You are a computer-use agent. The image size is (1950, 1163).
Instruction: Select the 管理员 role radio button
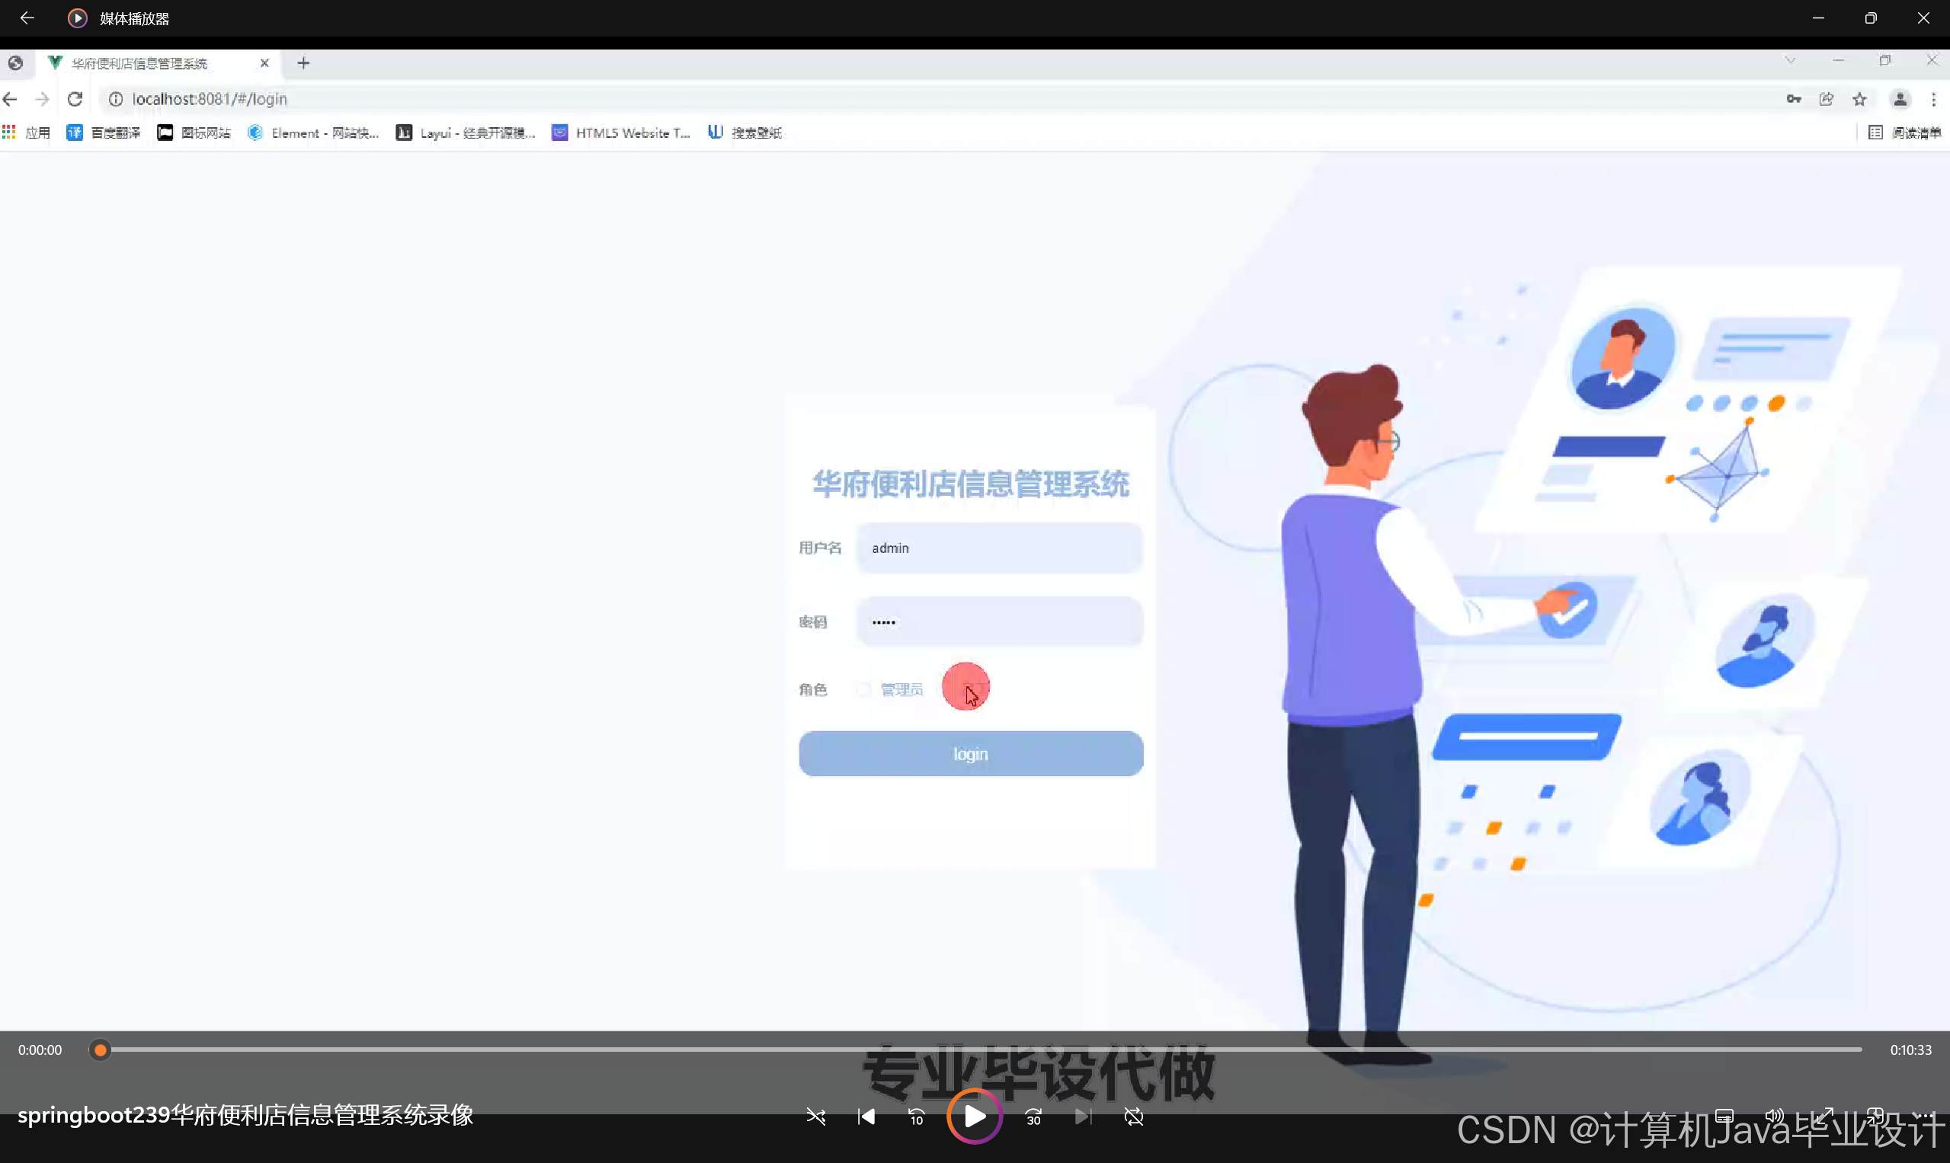click(x=863, y=689)
